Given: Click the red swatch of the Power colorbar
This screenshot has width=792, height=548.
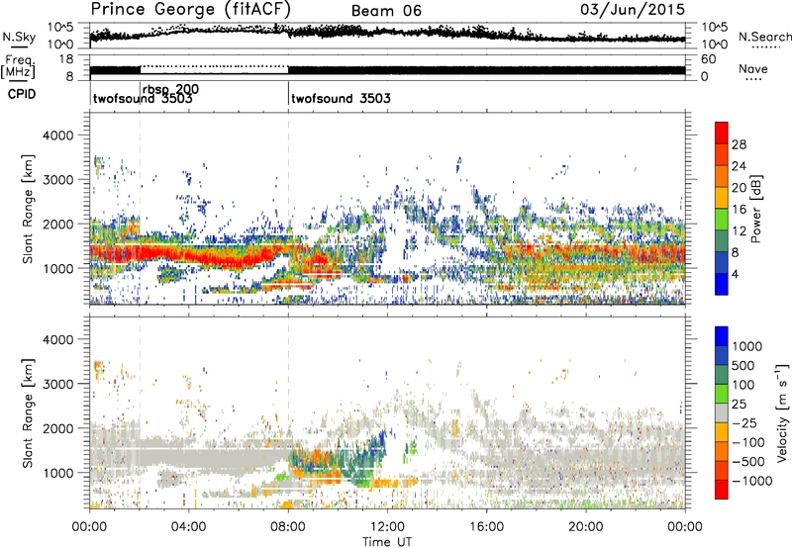Looking at the screenshot, I should [x=722, y=133].
